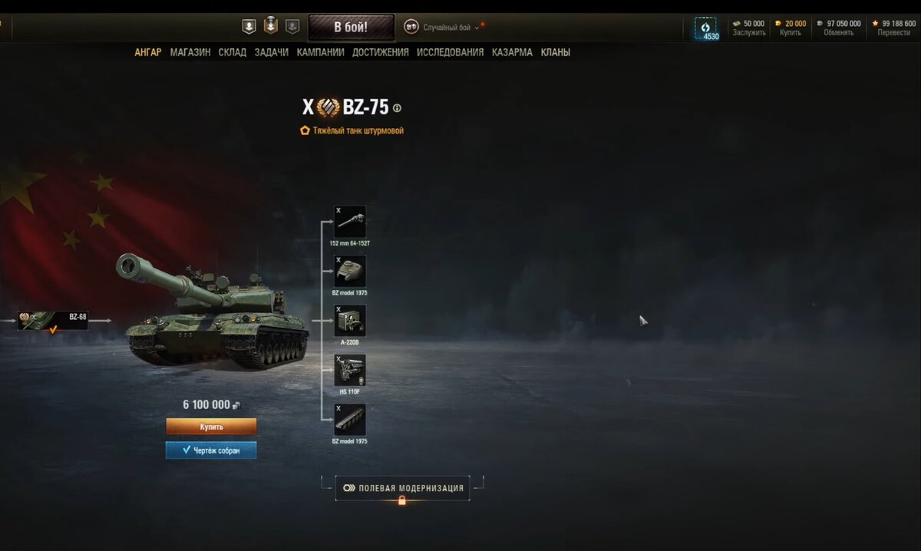
Task: Open the Магазин tab
Action: click(x=190, y=52)
